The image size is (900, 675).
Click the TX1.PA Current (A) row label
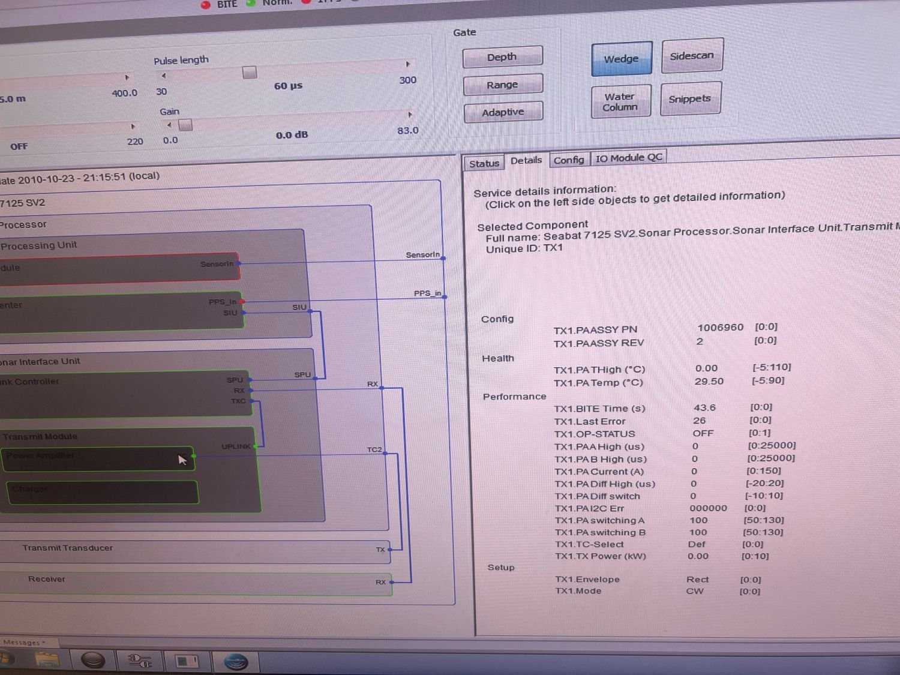click(599, 472)
